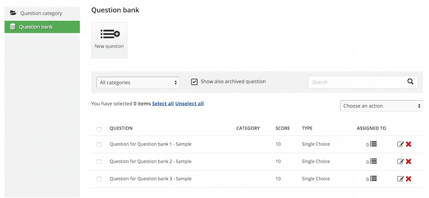
Task: Open assigned list icon for Question bank 2
Action: 373,161
